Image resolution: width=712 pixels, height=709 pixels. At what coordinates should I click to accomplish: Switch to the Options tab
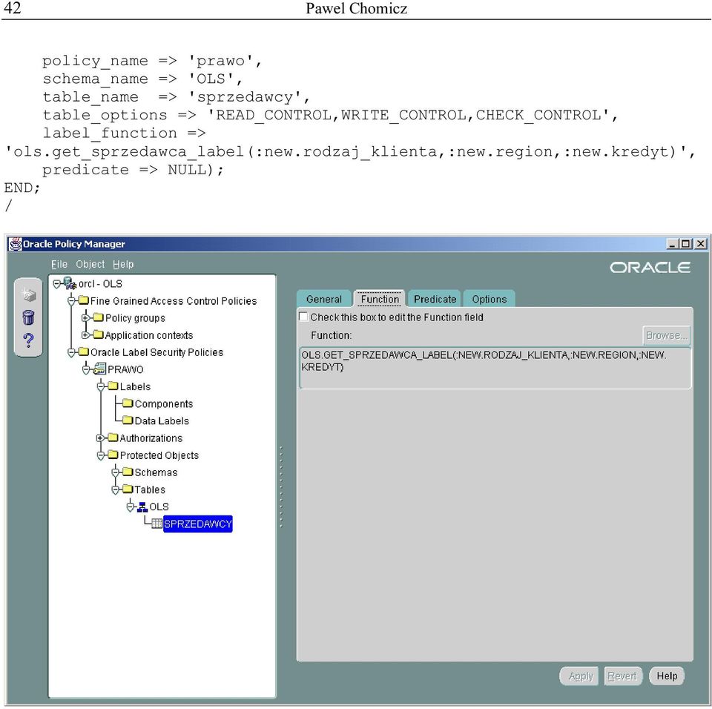[x=489, y=299]
